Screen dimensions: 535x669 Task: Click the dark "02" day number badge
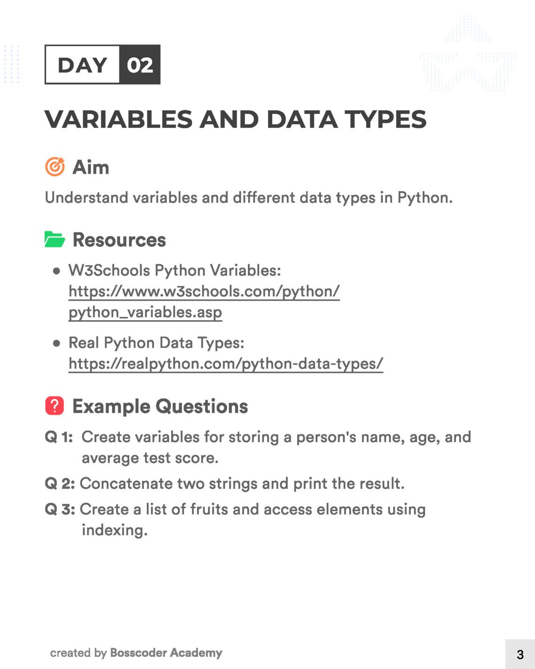coord(140,65)
